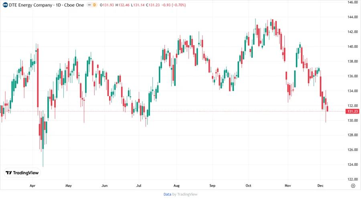The height and width of the screenshot is (199, 361).
Task: Click the 128.00 price axis label
Action: (x=353, y=135)
